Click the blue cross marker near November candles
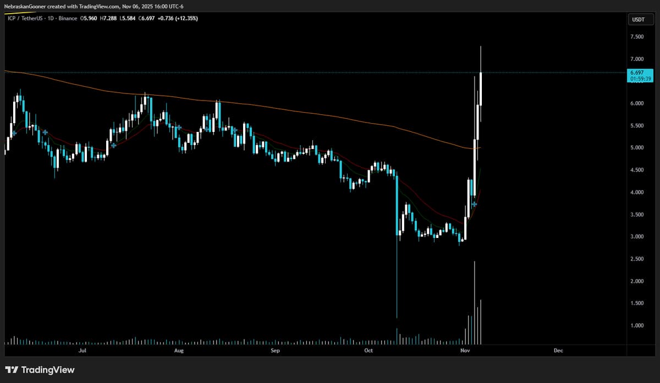 pyautogui.click(x=474, y=204)
